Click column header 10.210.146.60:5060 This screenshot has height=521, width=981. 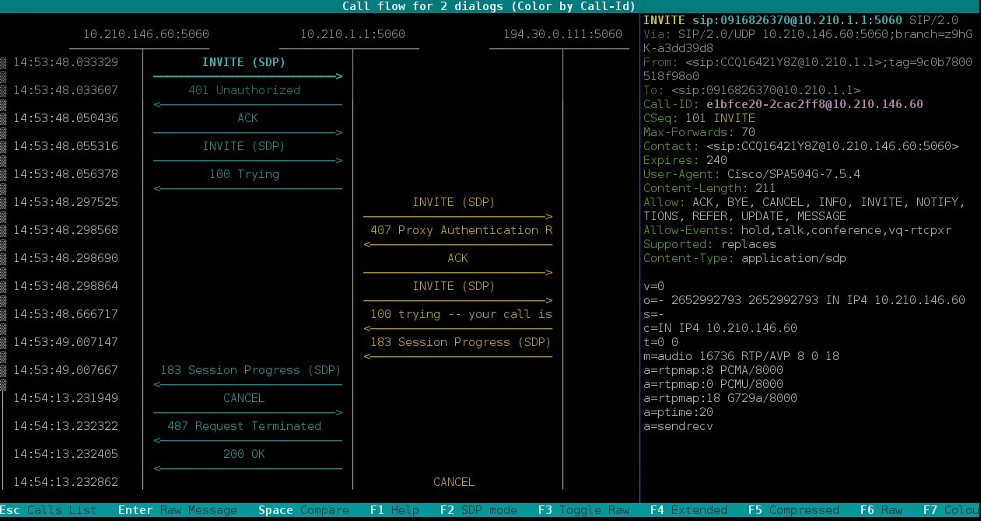pos(145,34)
